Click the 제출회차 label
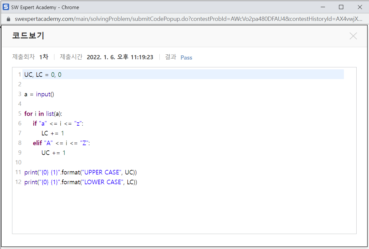 click(23, 57)
